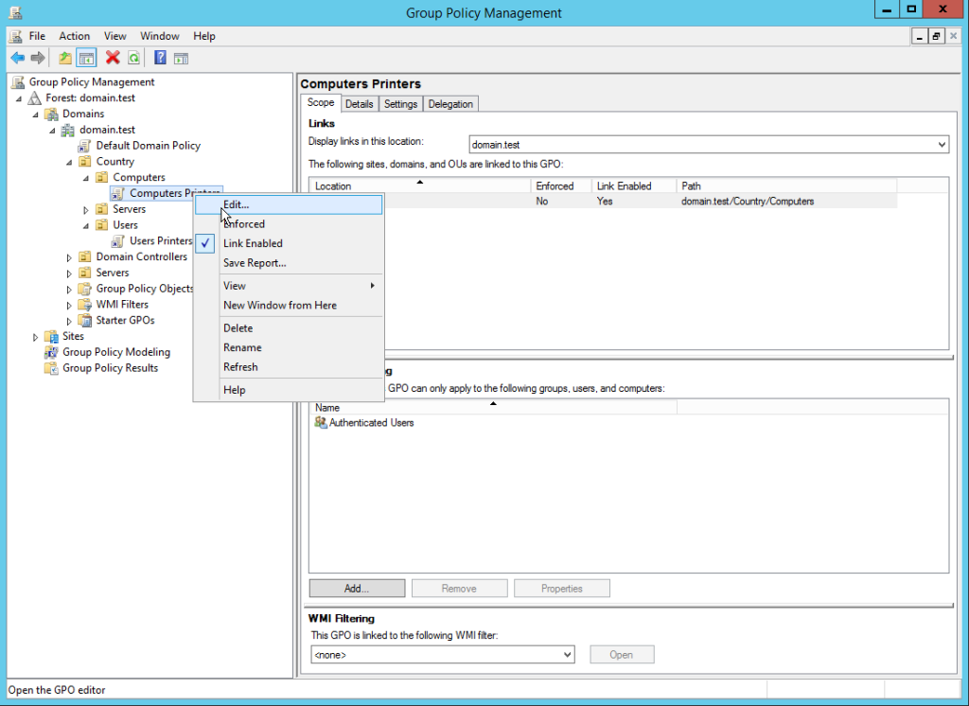The height and width of the screenshot is (706, 969).
Task: Toggle Show/Hide Console Tree toolbar icon
Action: pos(86,58)
